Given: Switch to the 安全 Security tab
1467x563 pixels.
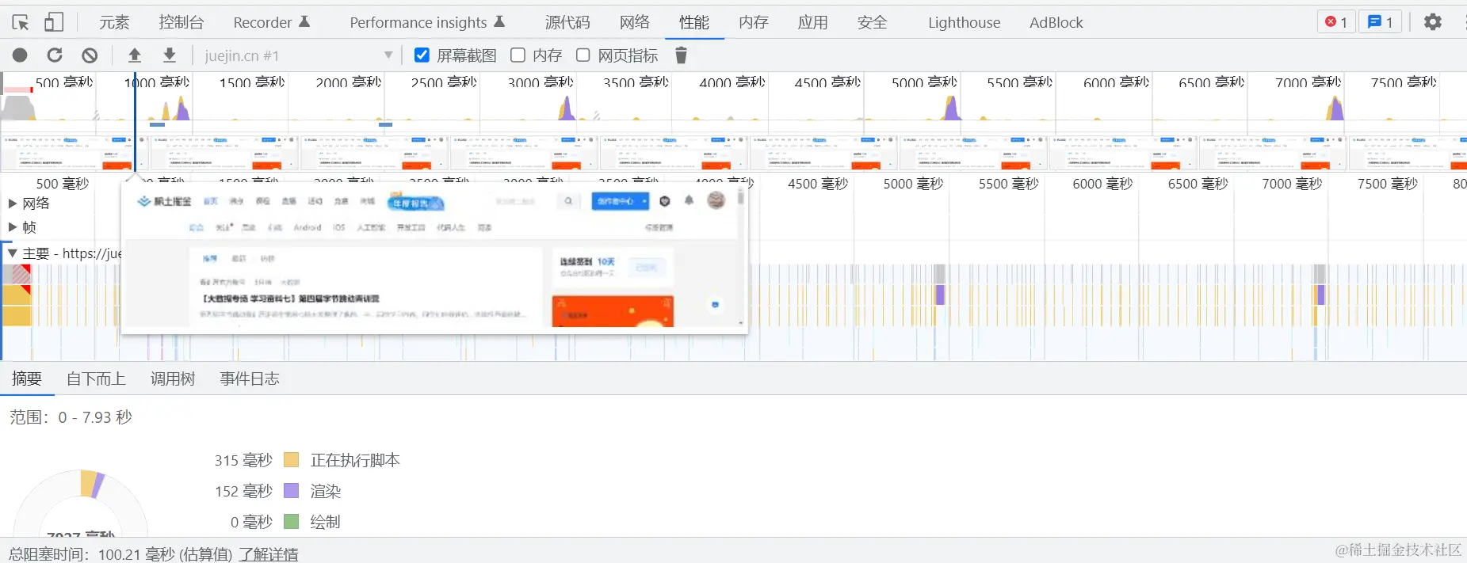Looking at the screenshot, I should click(x=873, y=22).
